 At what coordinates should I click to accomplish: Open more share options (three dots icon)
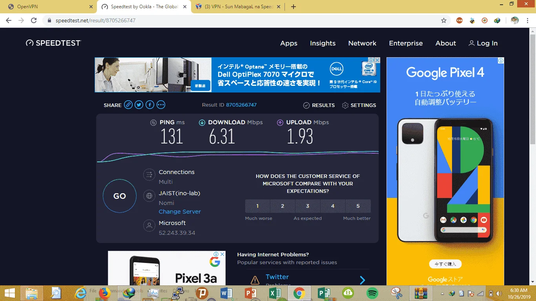click(161, 105)
